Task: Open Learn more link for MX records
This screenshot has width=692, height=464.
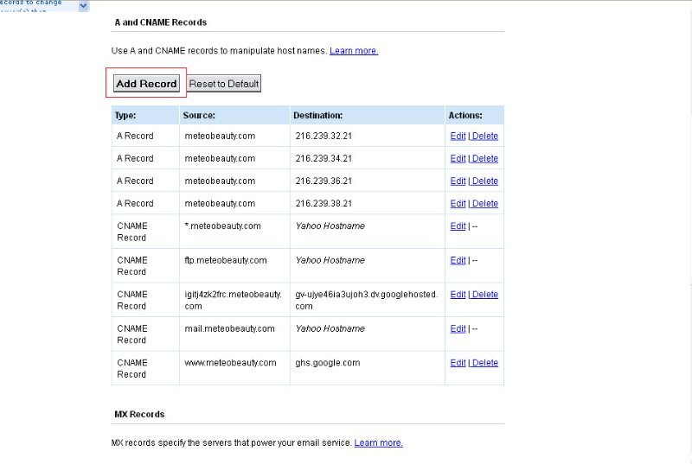Action: [x=379, y=443]
